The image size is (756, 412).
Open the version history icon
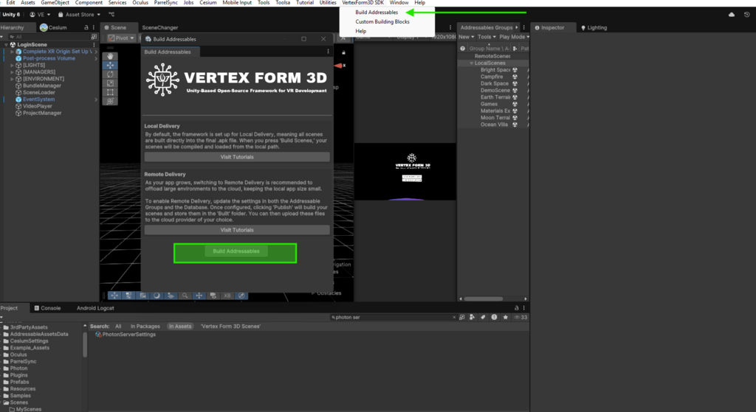click(x=746, y=14)
